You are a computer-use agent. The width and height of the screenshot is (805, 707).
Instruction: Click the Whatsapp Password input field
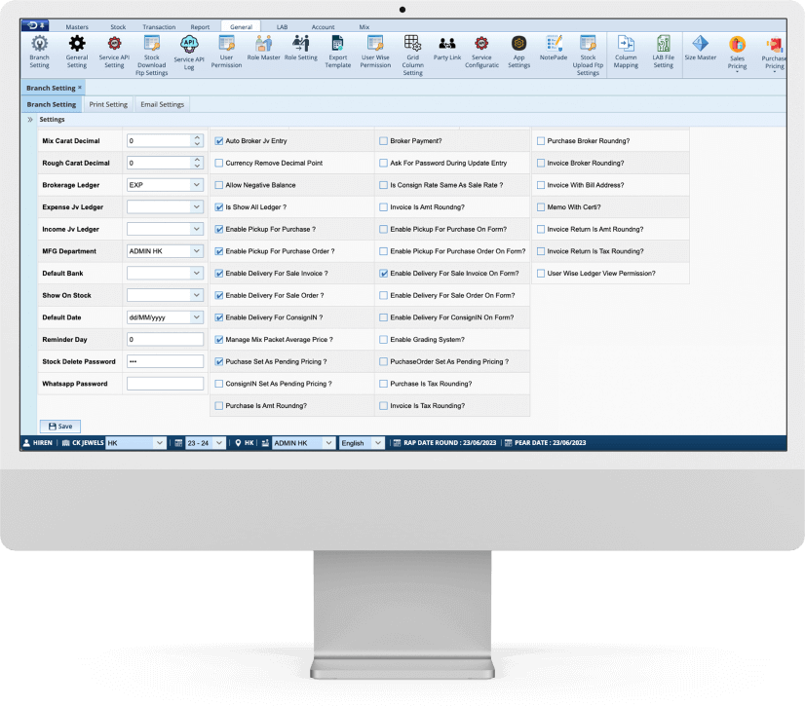(x=164, y=384)
